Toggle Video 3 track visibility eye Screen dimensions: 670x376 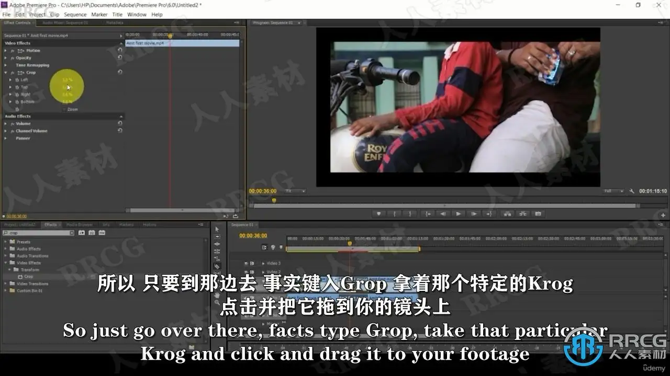tap(246, 263)
